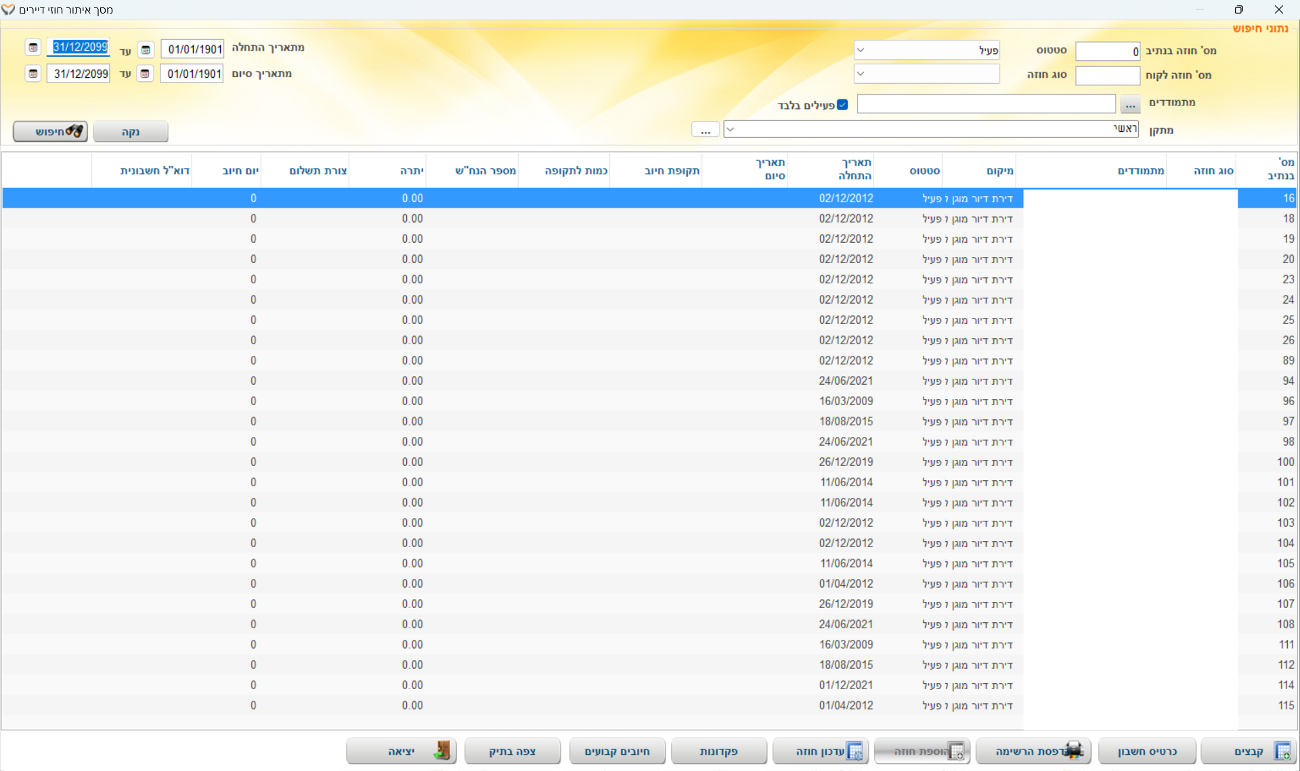Open כרטיס חשבון account card button
The image size is (1300, 771).
click(1147, 751)
